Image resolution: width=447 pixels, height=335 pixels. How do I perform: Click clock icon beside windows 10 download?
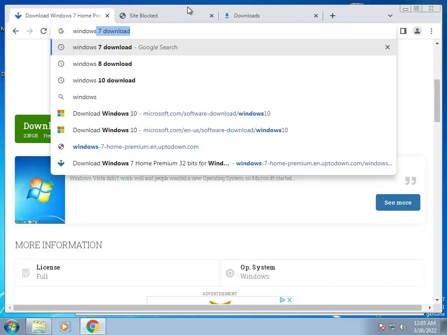point(61,80)
